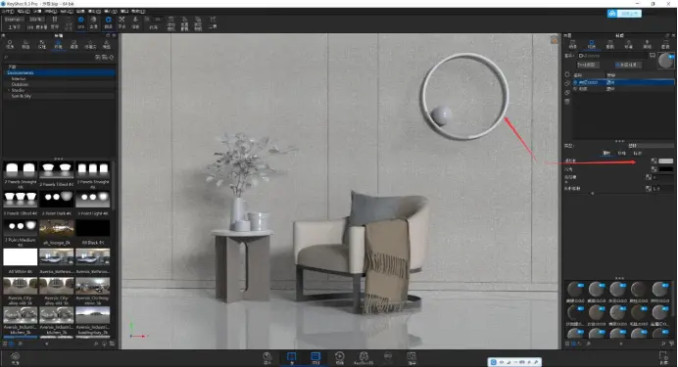The height and width of the screenshot is (367, 678).
Task: Open the workspace dropdown in toolbar
Action: pos(14,20)
